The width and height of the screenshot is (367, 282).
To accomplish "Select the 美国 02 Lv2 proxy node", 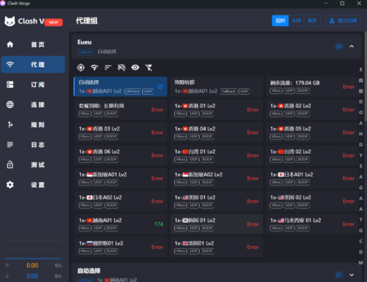I will coord(312,201).
